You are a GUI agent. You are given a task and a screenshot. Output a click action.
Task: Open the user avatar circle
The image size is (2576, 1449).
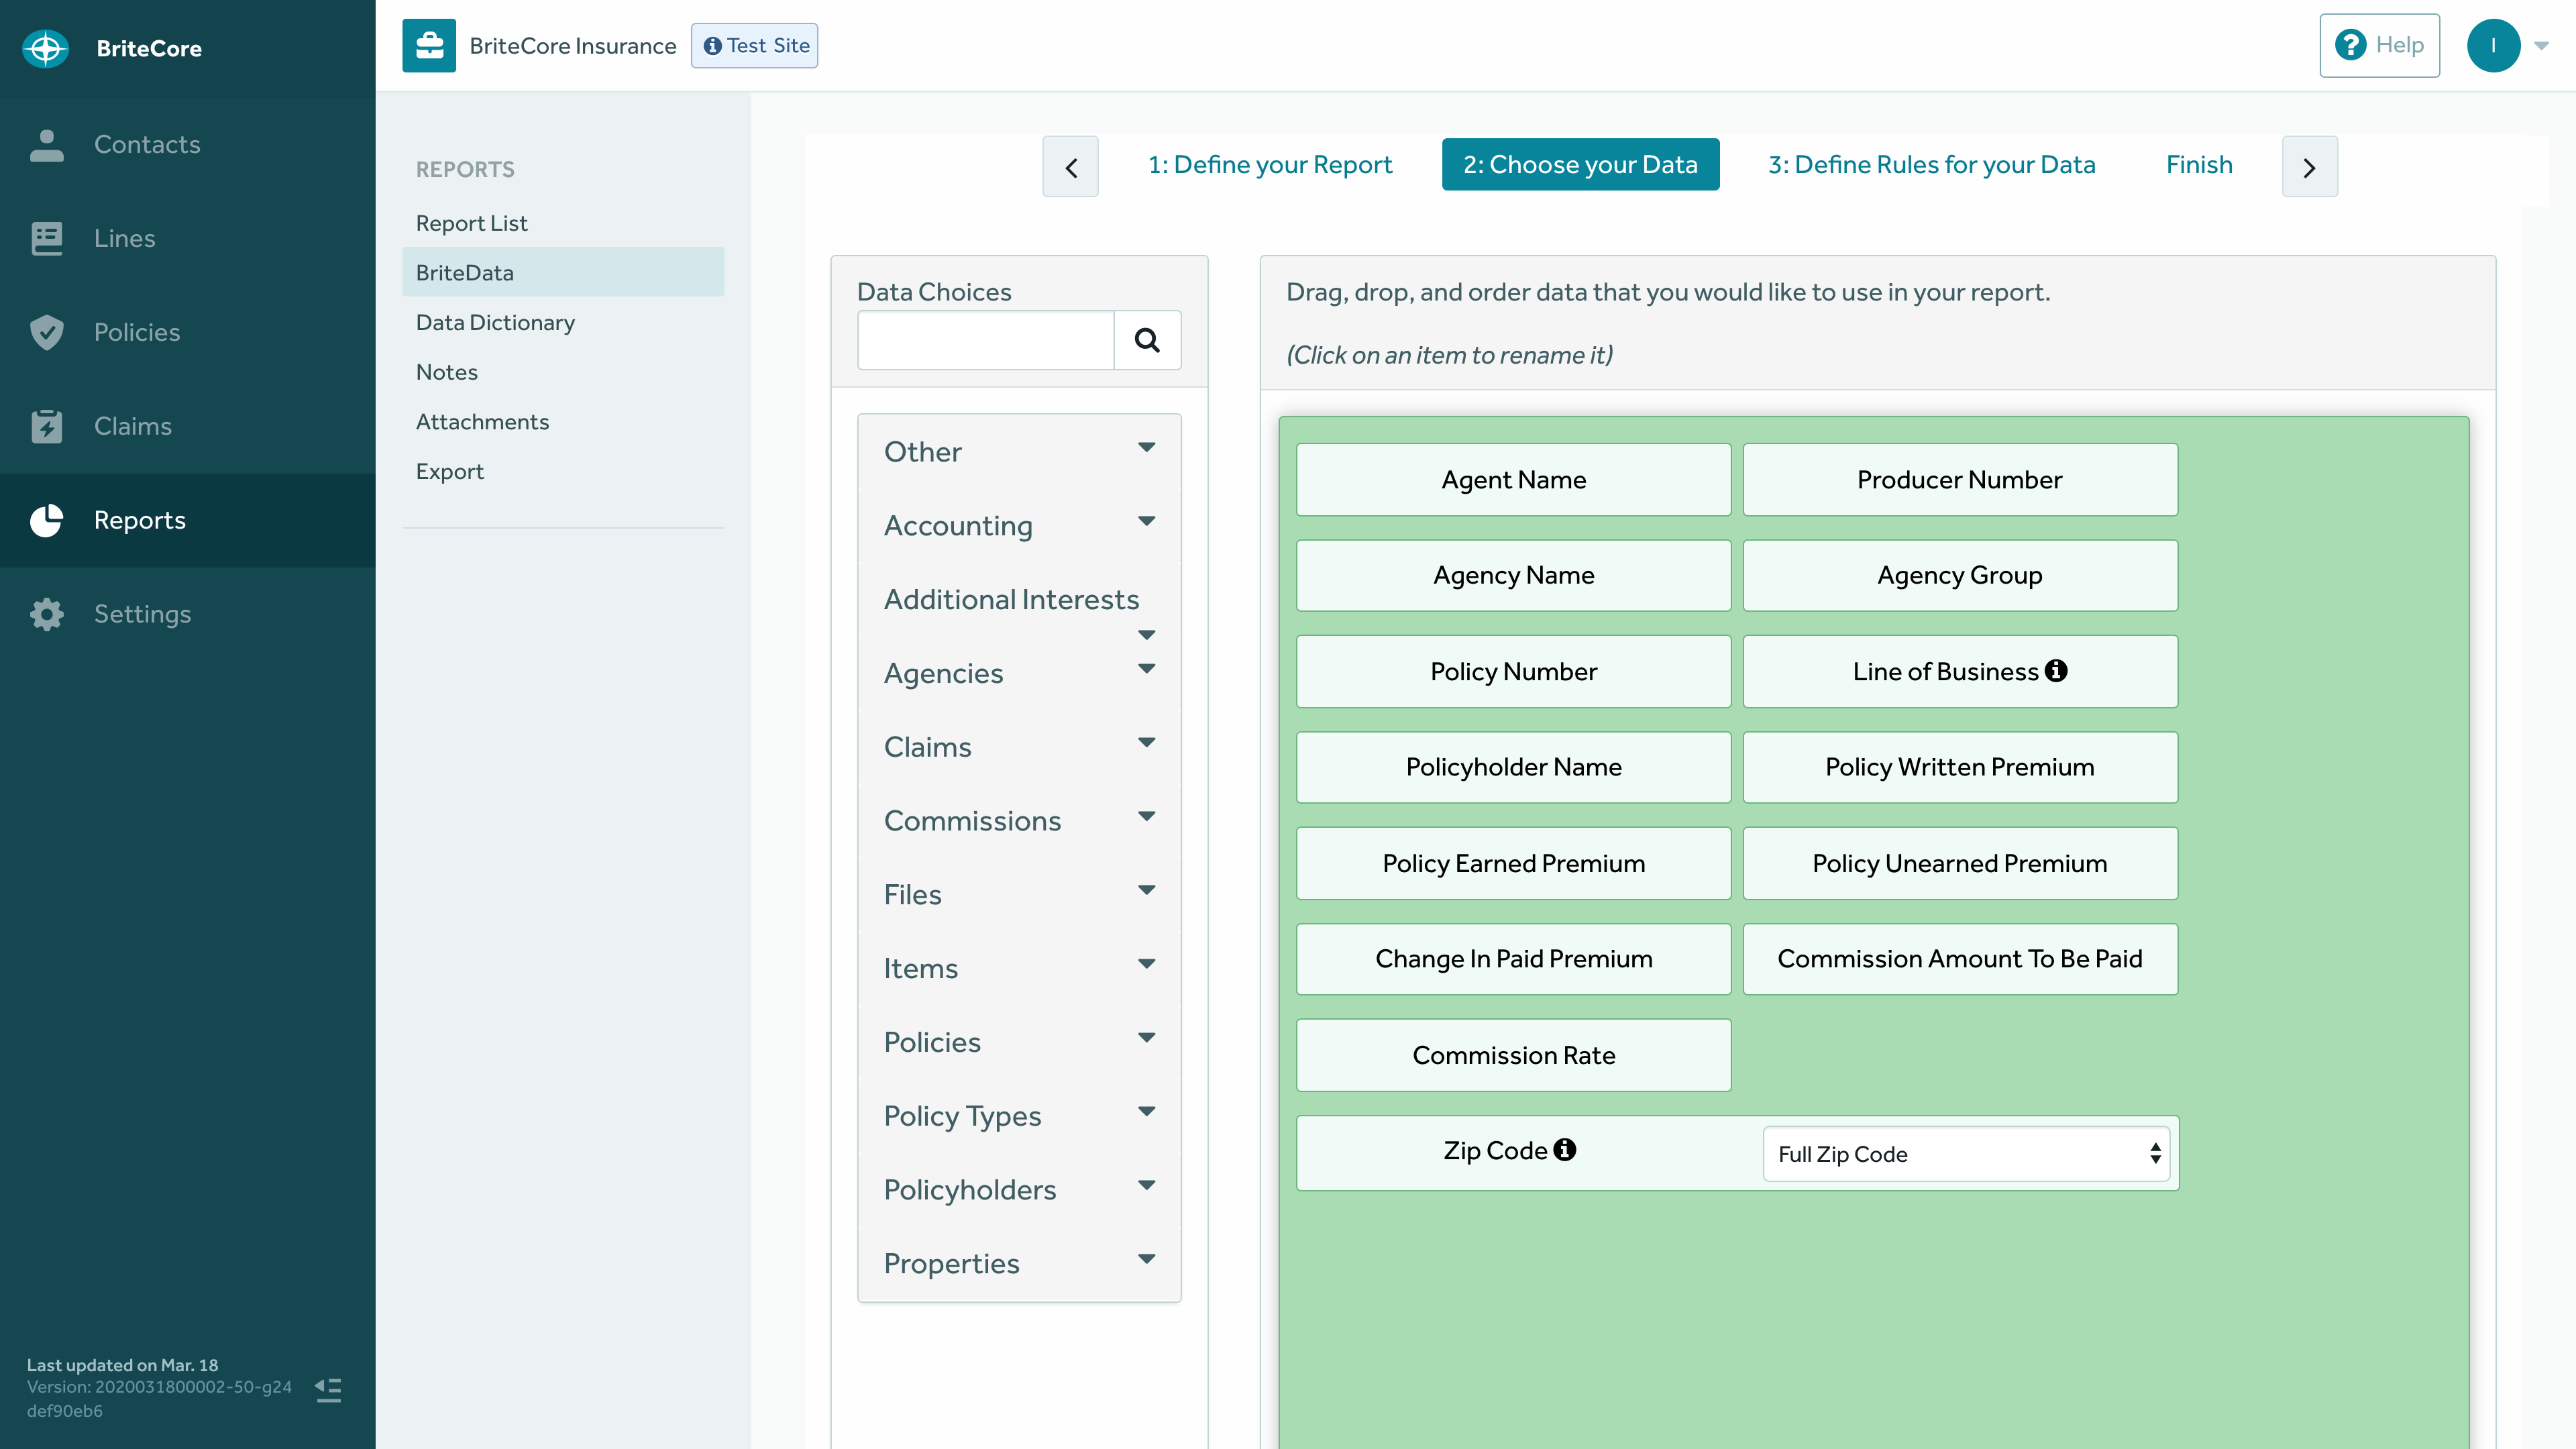pyautogui.click(x=2493, y=45)
